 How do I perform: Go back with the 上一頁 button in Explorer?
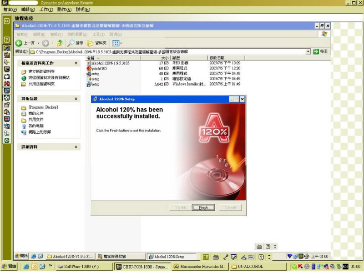point(25,43)
